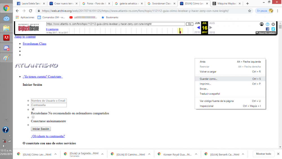Viewport: 282px width, 159px height.
Task: Expand the About this capture panel
Action: tap(265, 33)
